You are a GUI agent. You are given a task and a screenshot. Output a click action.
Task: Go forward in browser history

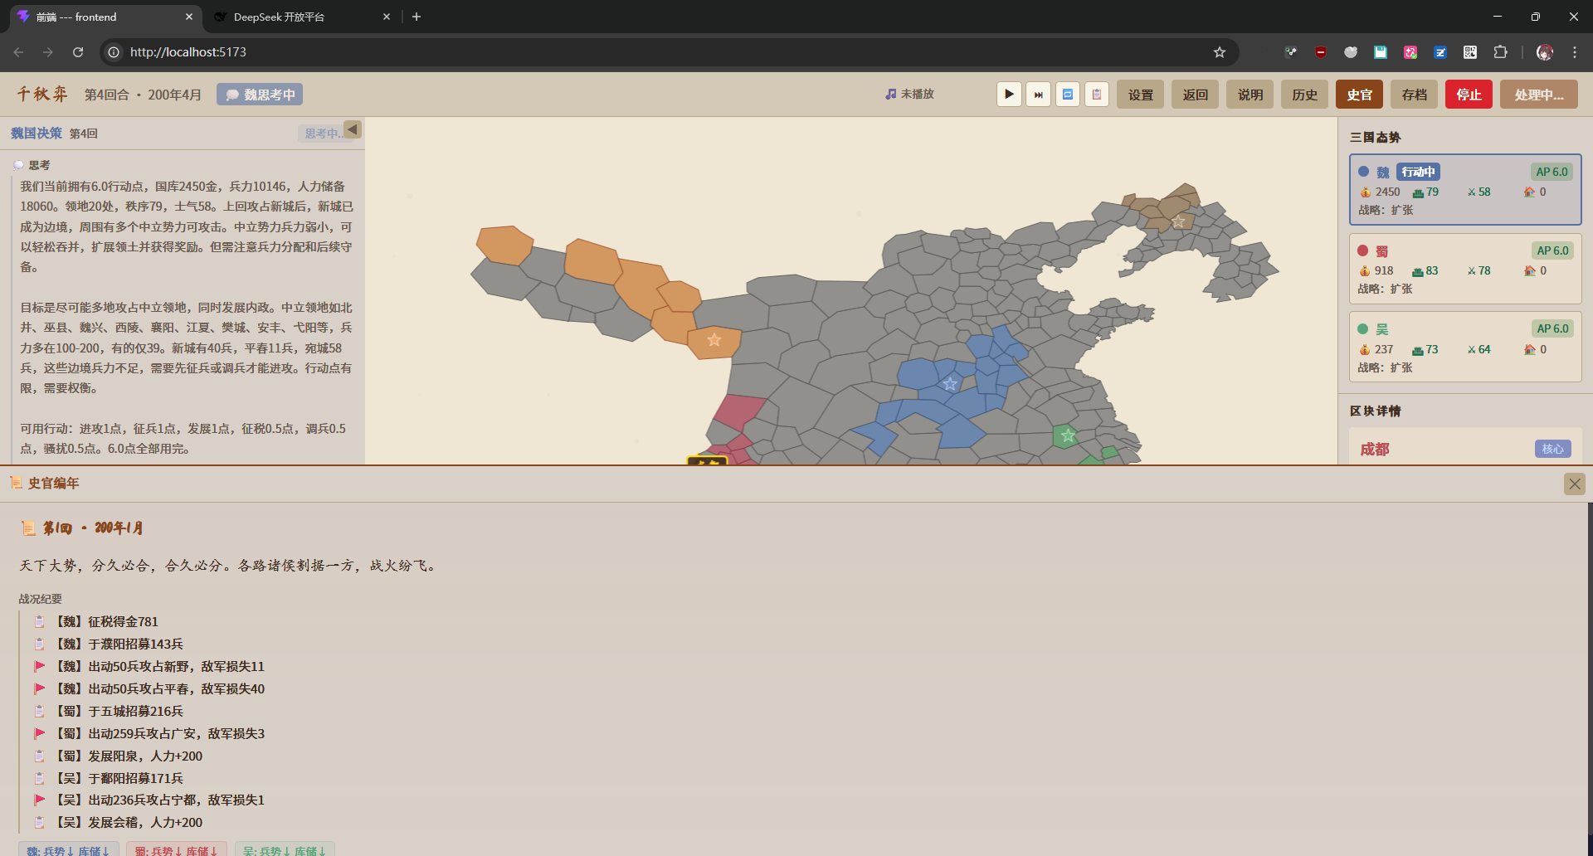click(48, 52)
